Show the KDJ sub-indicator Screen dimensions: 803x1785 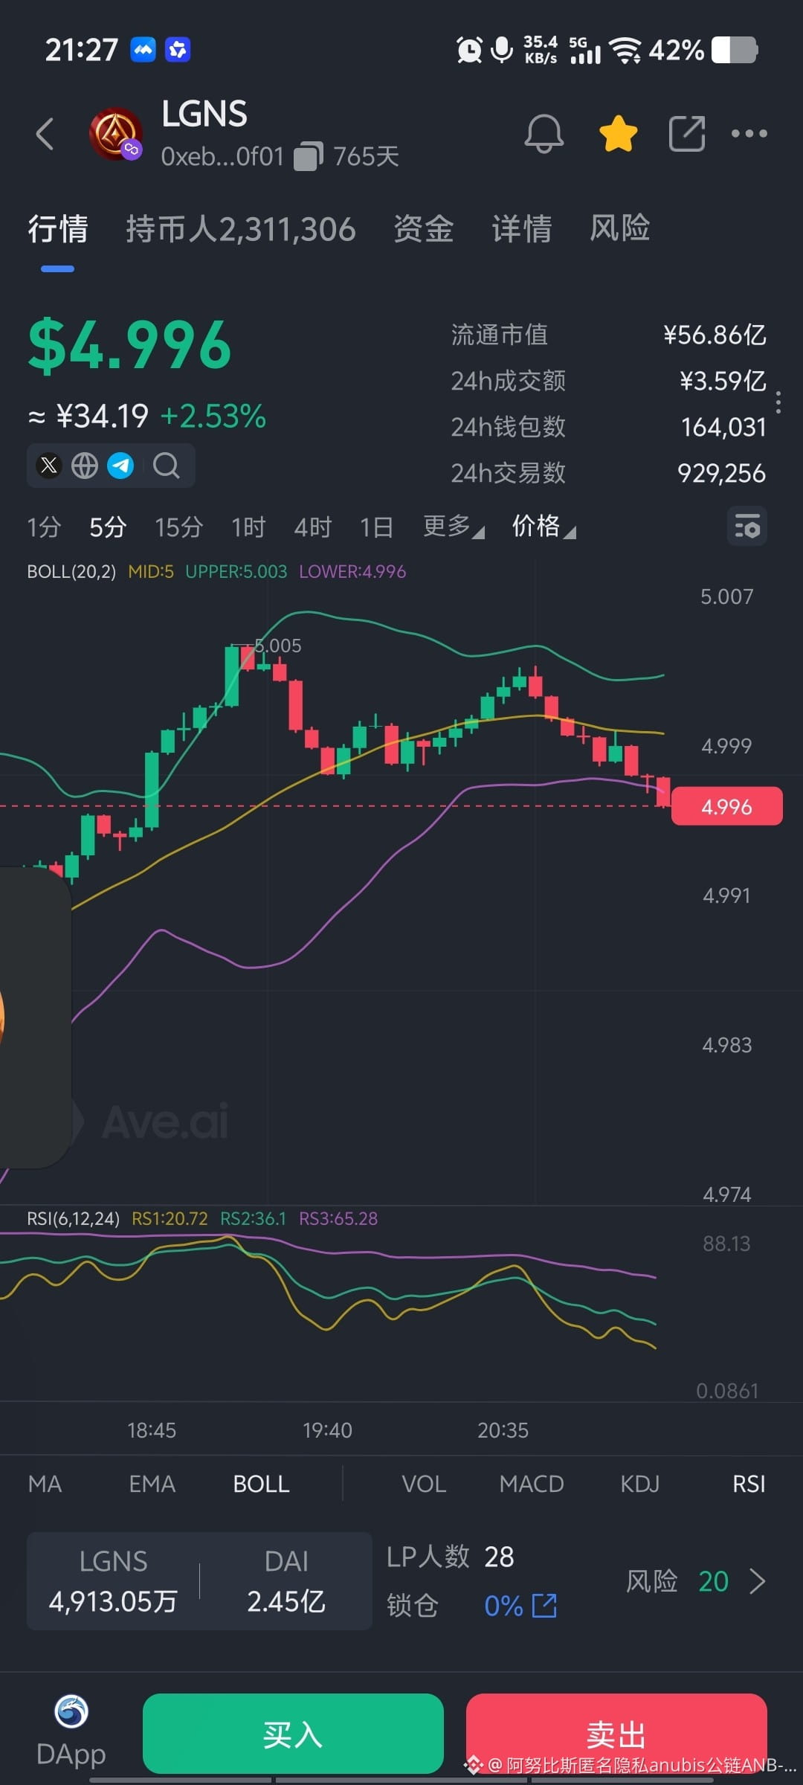640,1484
